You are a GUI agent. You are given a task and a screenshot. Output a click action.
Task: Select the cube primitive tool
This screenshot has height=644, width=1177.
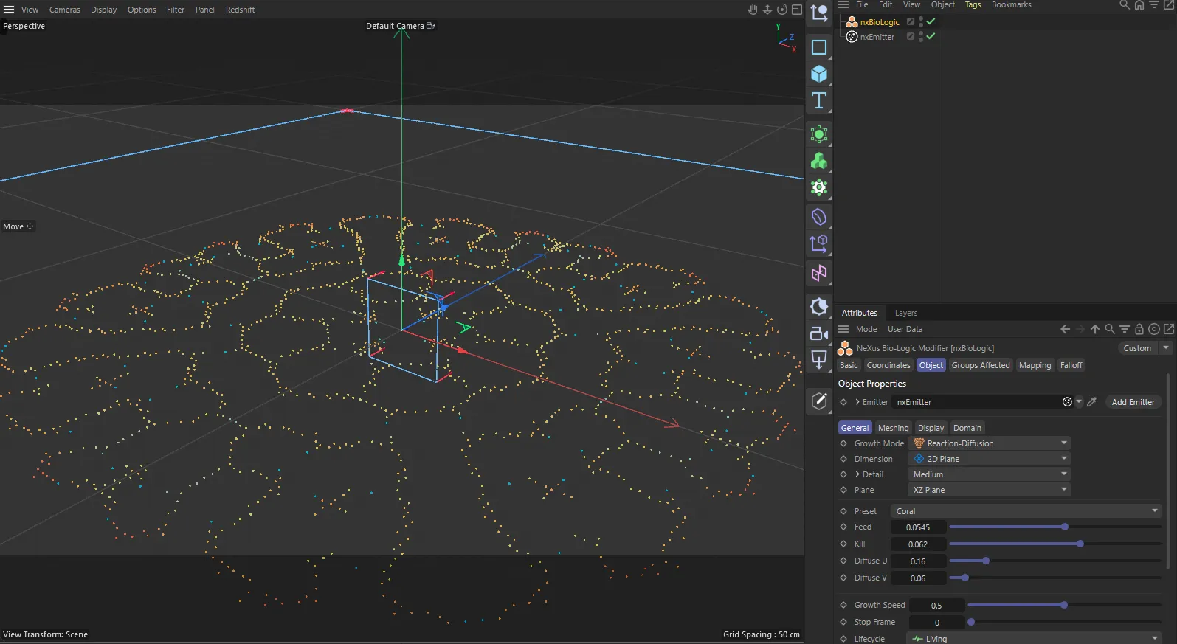(x=819, y=74)
